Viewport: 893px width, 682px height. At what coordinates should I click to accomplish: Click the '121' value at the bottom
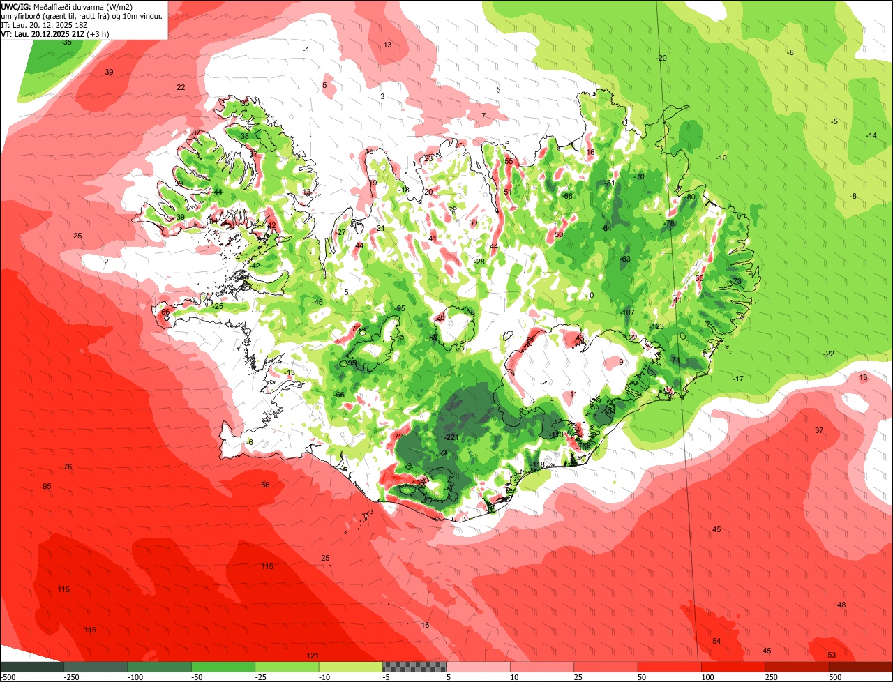(313, 656)
